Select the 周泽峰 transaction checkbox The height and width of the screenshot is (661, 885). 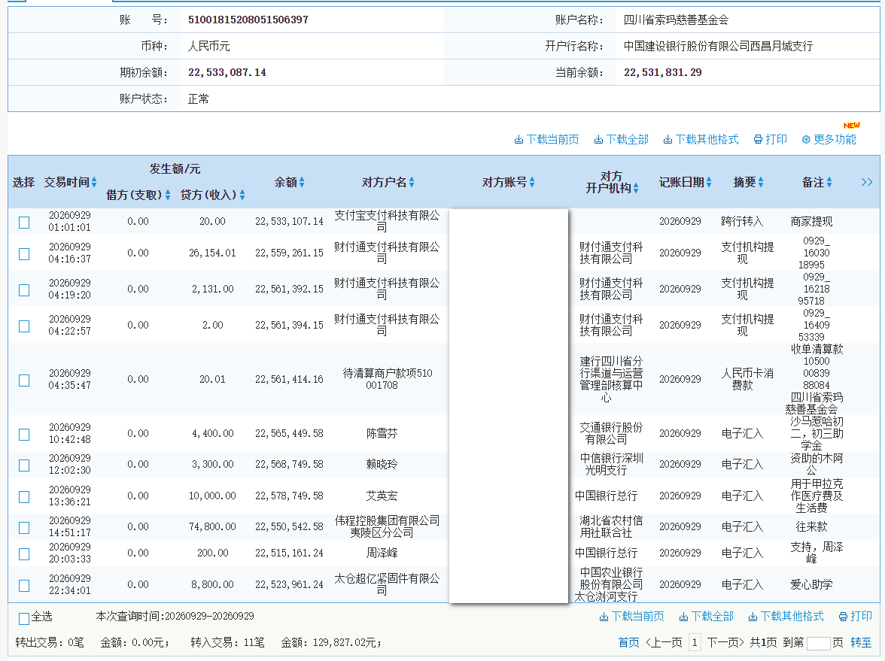pos(24,553)
